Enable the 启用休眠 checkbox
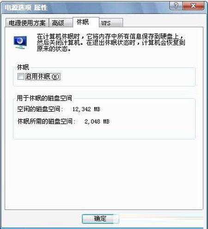The width and height of the screenshot is (208, 229). (x=21, y=77)
